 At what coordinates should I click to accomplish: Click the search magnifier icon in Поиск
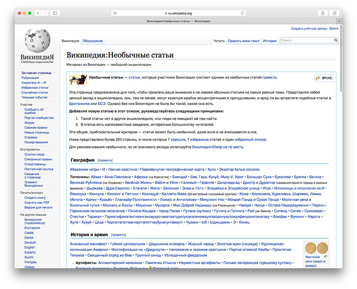[x=335, y=41]
